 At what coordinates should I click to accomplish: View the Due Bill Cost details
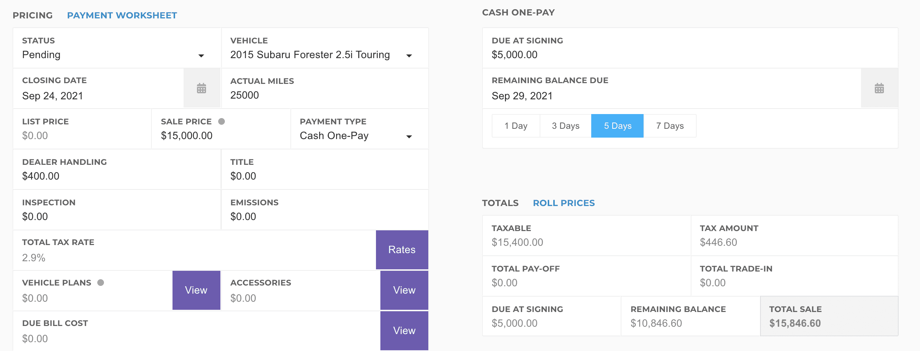[404, 331]
